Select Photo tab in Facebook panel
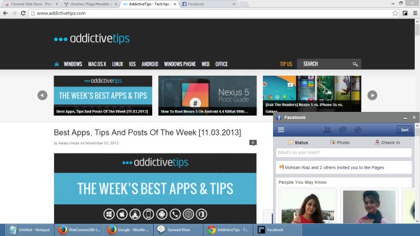This screenshot has width=420, height=236. point(340,142)
